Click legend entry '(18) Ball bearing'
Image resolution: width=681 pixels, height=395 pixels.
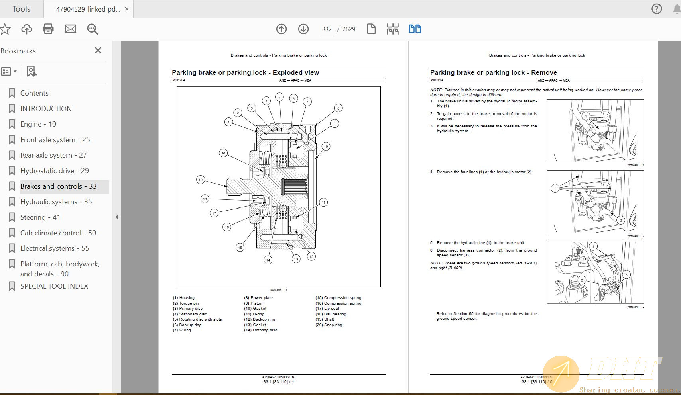click(x=331, y=314)
